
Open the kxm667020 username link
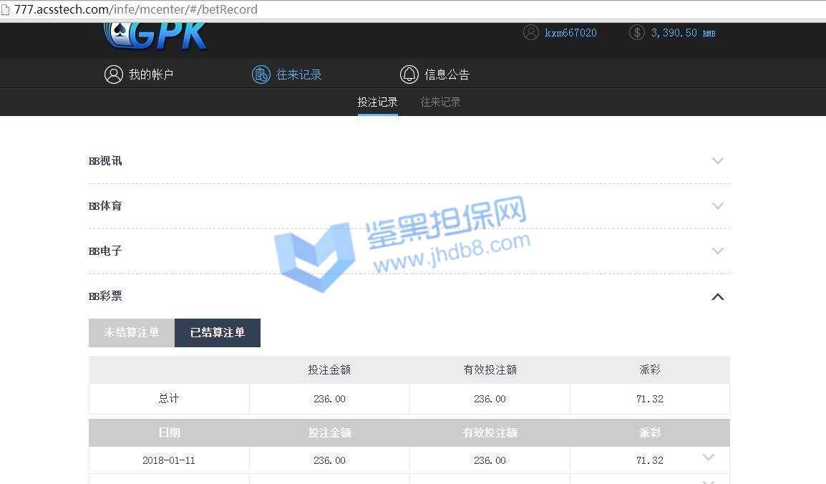point(570,33)
